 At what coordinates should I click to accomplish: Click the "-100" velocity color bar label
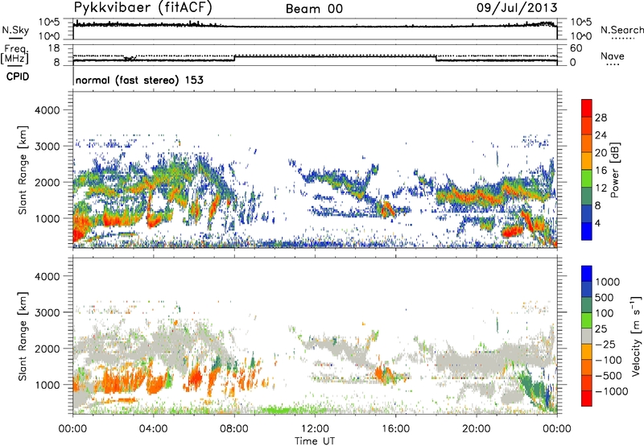coord(609,360)
